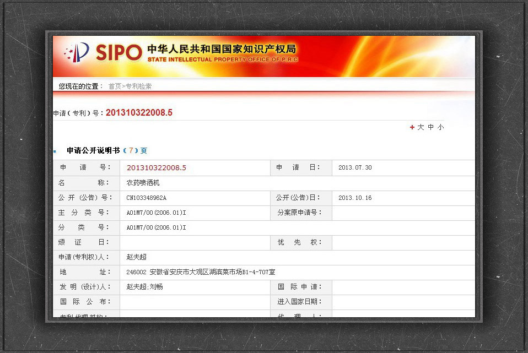This screenshot has height=353, width=528.
Task: Click the 中华人民共和国国家知识产权局 banner title
Action: [x=221, y=49]
